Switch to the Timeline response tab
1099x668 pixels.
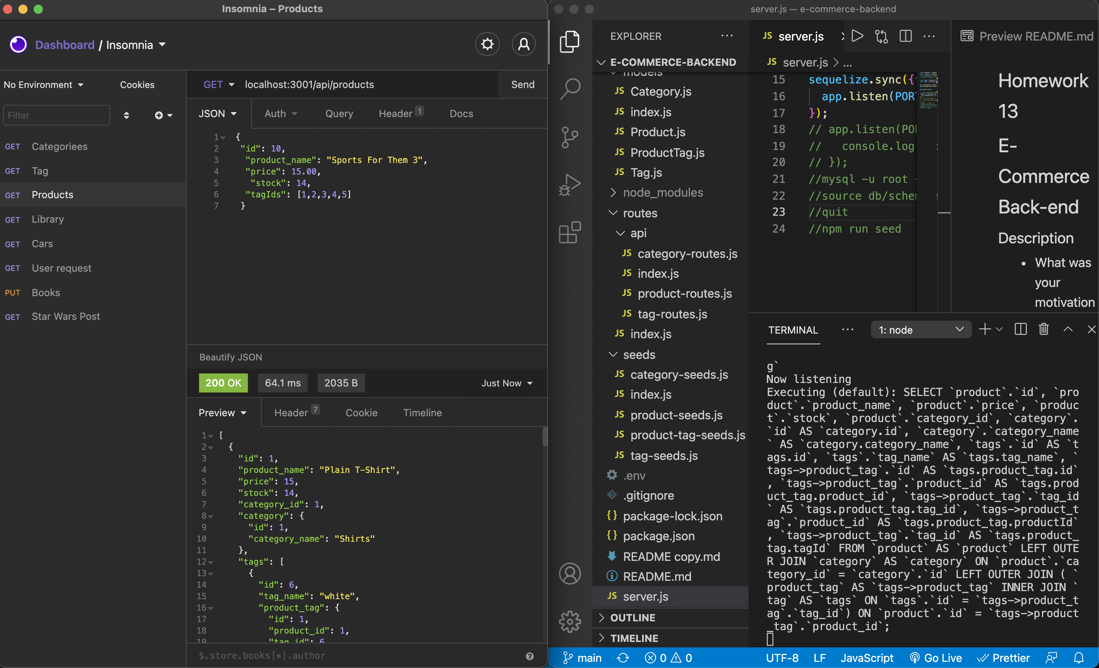(422, 413)
